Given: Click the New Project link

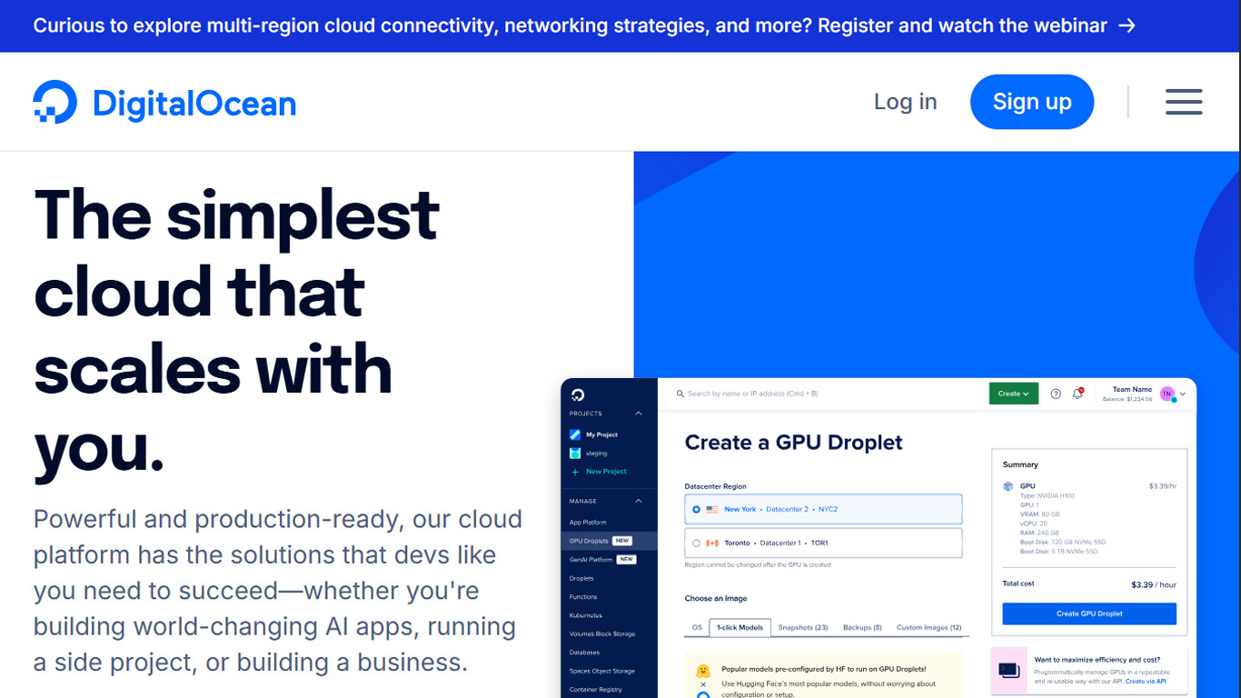Looking at the screenshot, I should click(606, 472).
